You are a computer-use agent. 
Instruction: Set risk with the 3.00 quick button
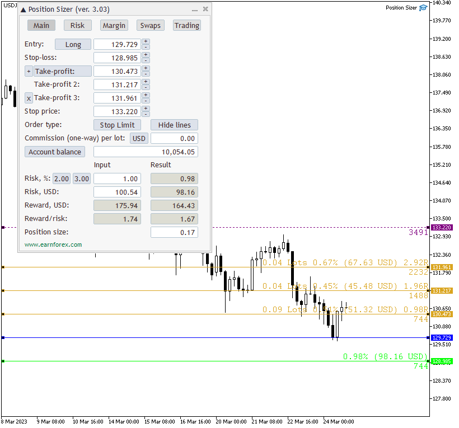tap(82, 178)
